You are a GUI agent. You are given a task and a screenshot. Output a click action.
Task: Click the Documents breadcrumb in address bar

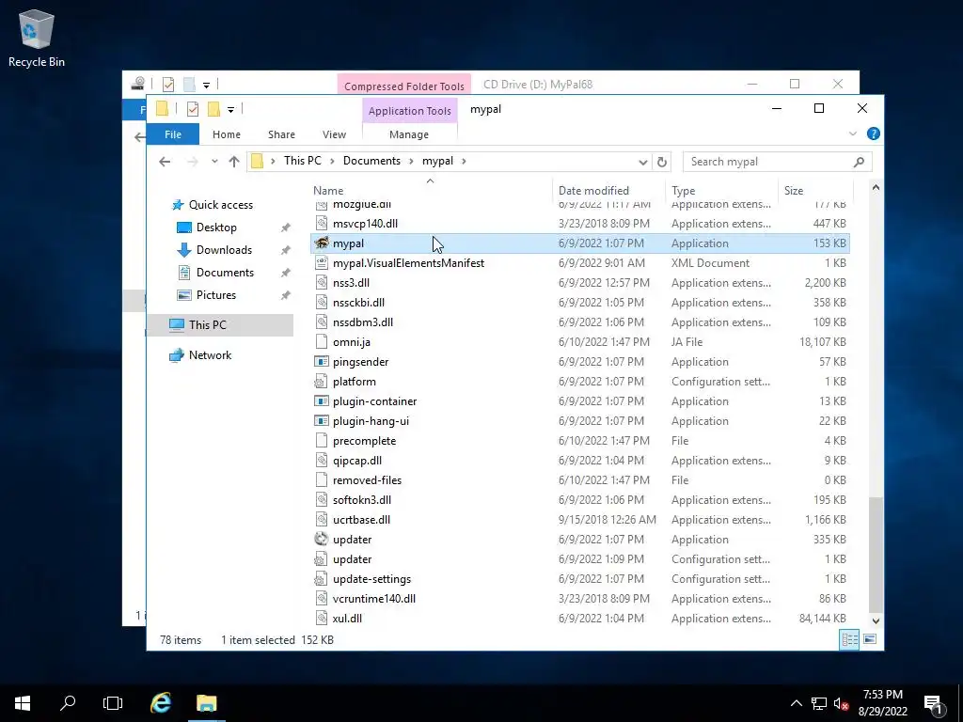pos(371,161)
